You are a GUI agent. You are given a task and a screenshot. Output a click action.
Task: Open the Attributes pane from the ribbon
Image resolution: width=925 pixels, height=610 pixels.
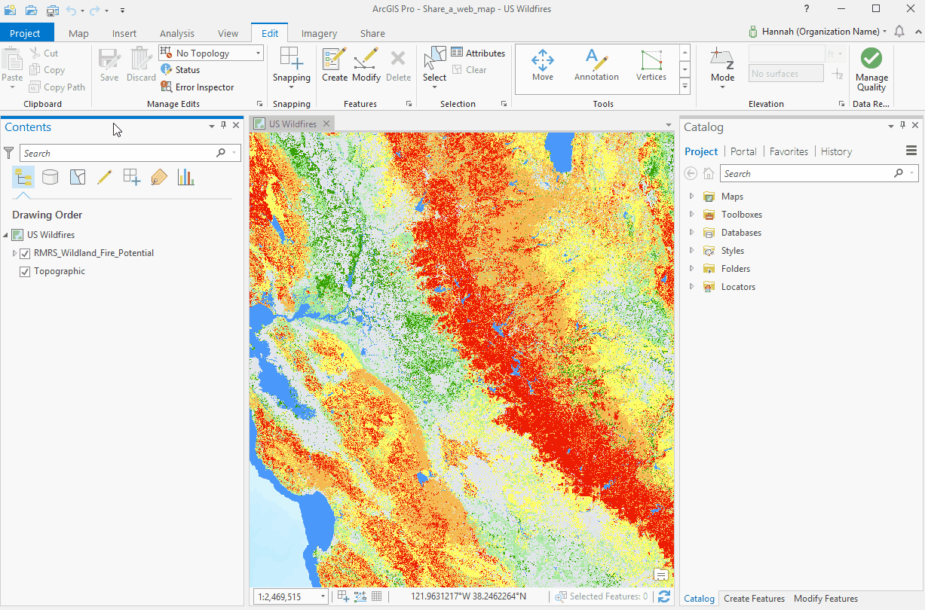(478, 53)
